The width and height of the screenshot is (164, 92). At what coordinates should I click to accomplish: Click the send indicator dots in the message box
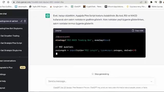[x=151, y=82]
